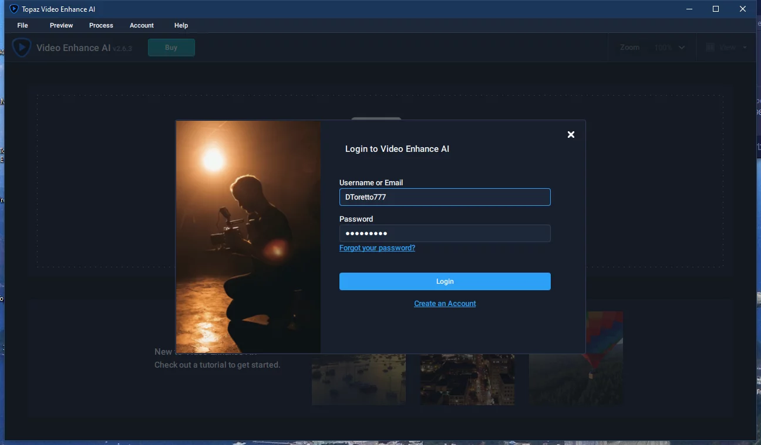Open the Preview menu

click(x=61, y=25)
